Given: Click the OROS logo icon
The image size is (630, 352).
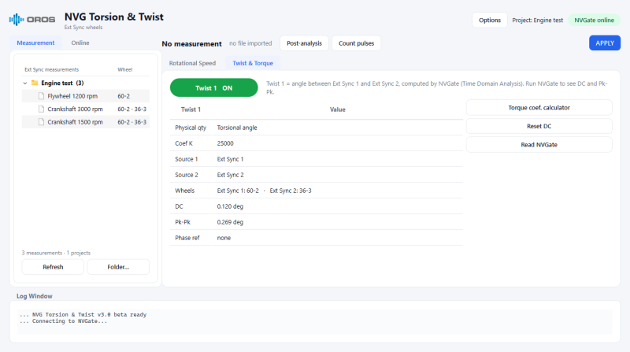Looking at the screenshot, I should coord(17,19).
